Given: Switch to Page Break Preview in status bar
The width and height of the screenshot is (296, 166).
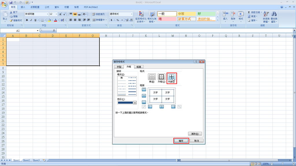Looking at the screenshot, I should click(x=259, y=164).
